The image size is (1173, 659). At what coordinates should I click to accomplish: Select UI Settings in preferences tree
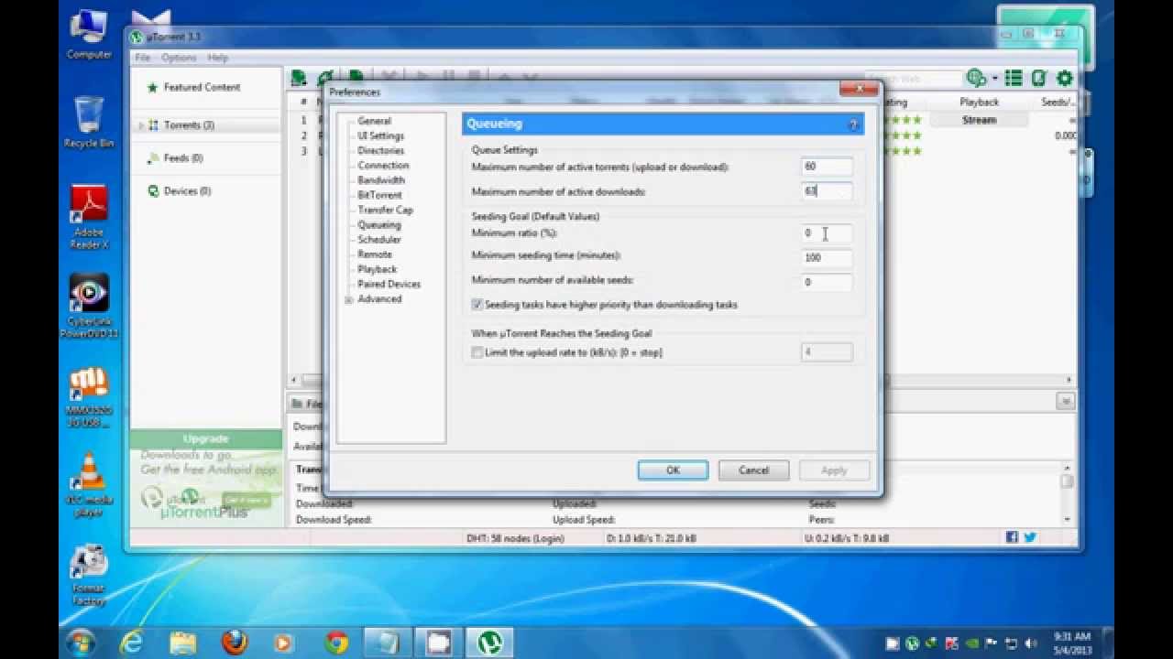380,135
